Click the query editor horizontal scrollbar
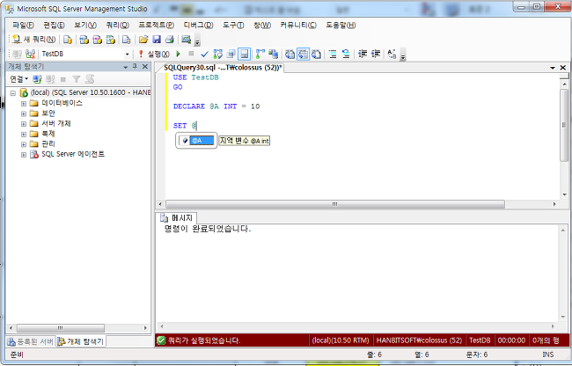This screenshot has width=572, height=366. 335,204
